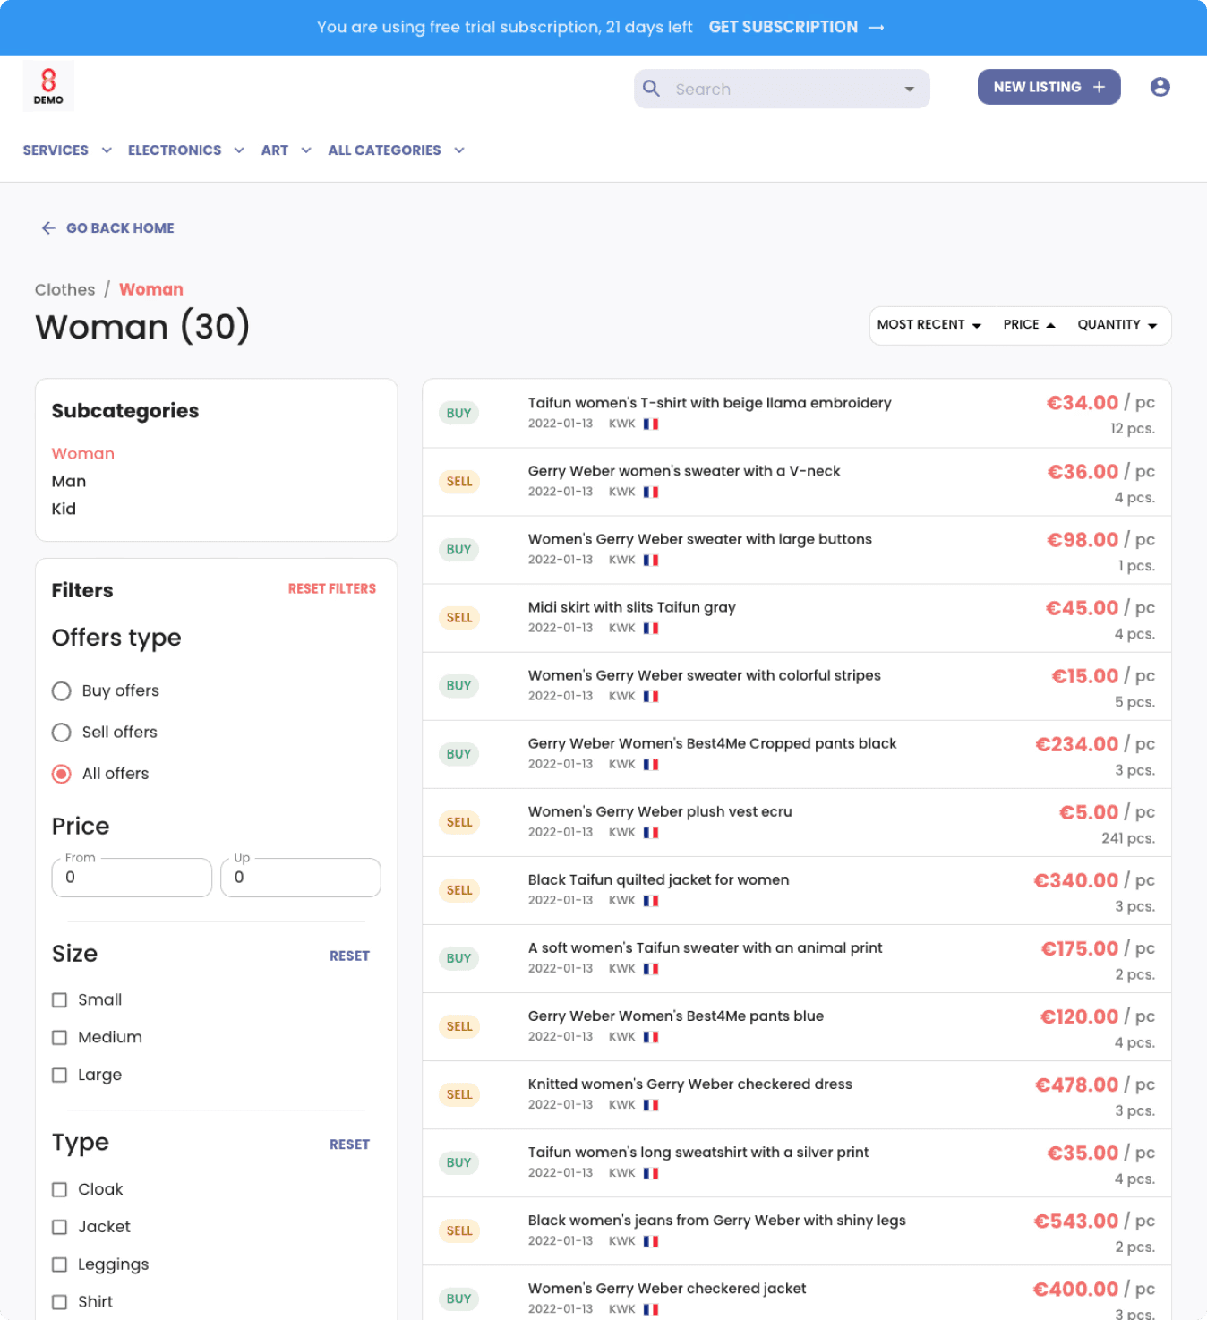The width and height of the screenshot is (1207, 1320).
Task: Select the All offers radio button
Action: tap(62, 774)
